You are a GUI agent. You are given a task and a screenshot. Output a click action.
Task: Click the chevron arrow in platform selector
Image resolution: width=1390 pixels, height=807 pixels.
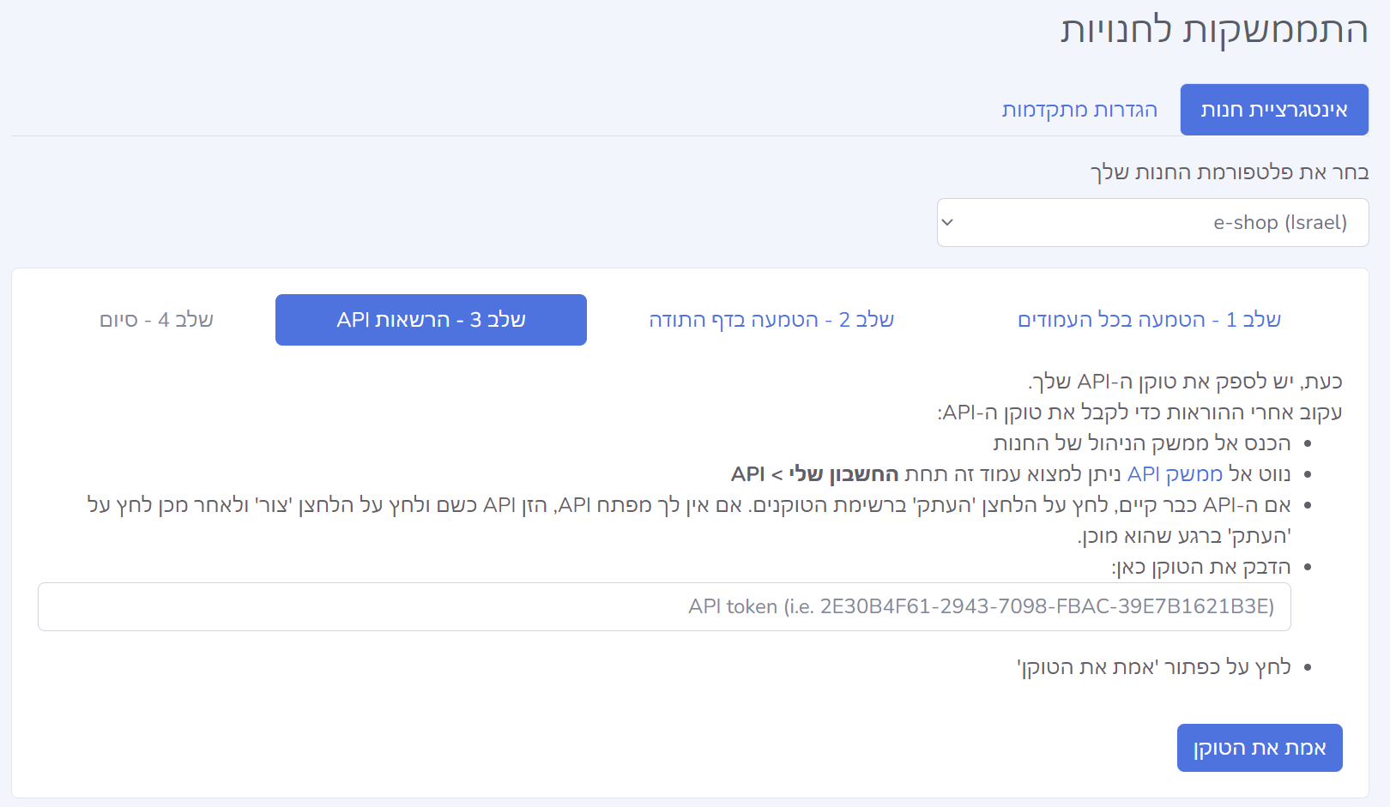[947, 223]
